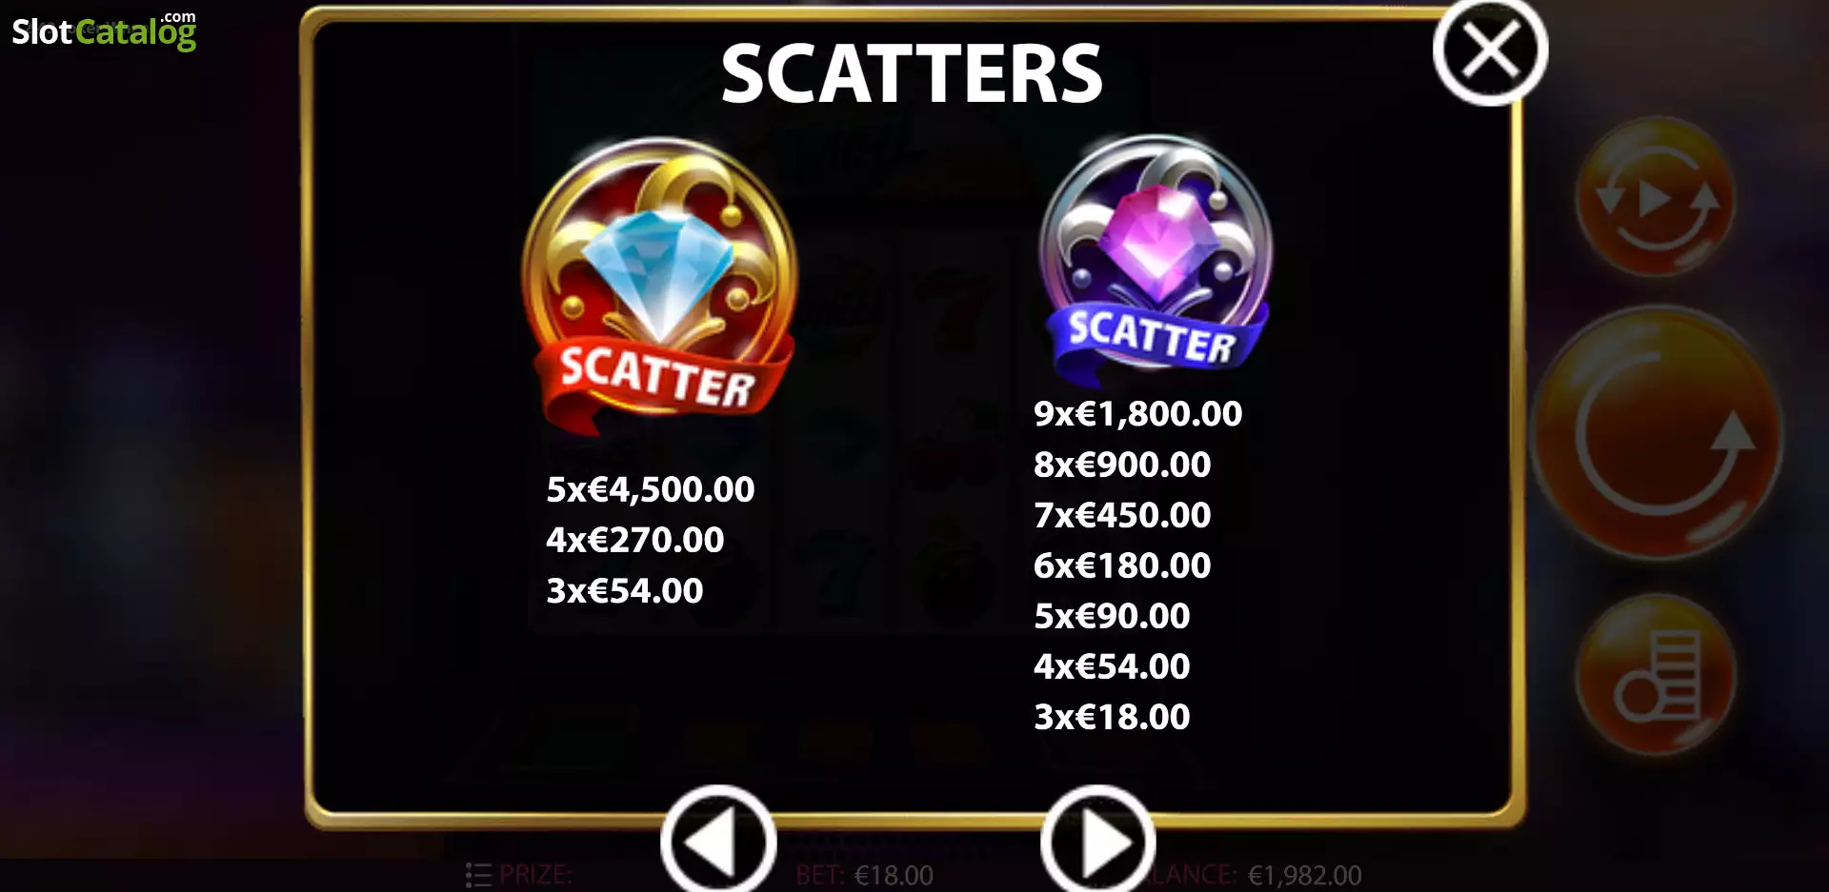Close the Scatters paytable window
1829x892 pixels.
tap(1490, 50)
